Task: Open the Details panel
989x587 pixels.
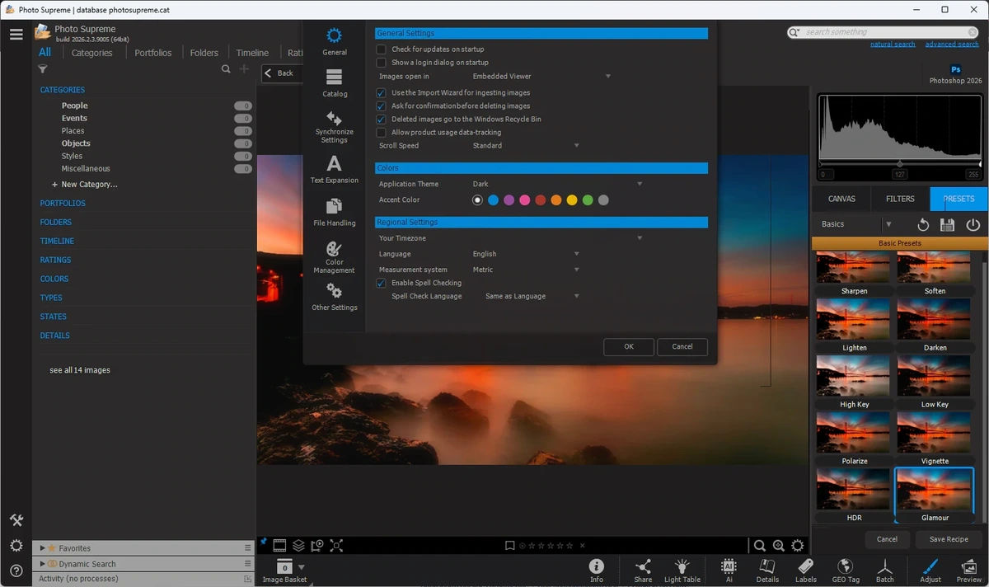Action: click(x=767, y=571)
